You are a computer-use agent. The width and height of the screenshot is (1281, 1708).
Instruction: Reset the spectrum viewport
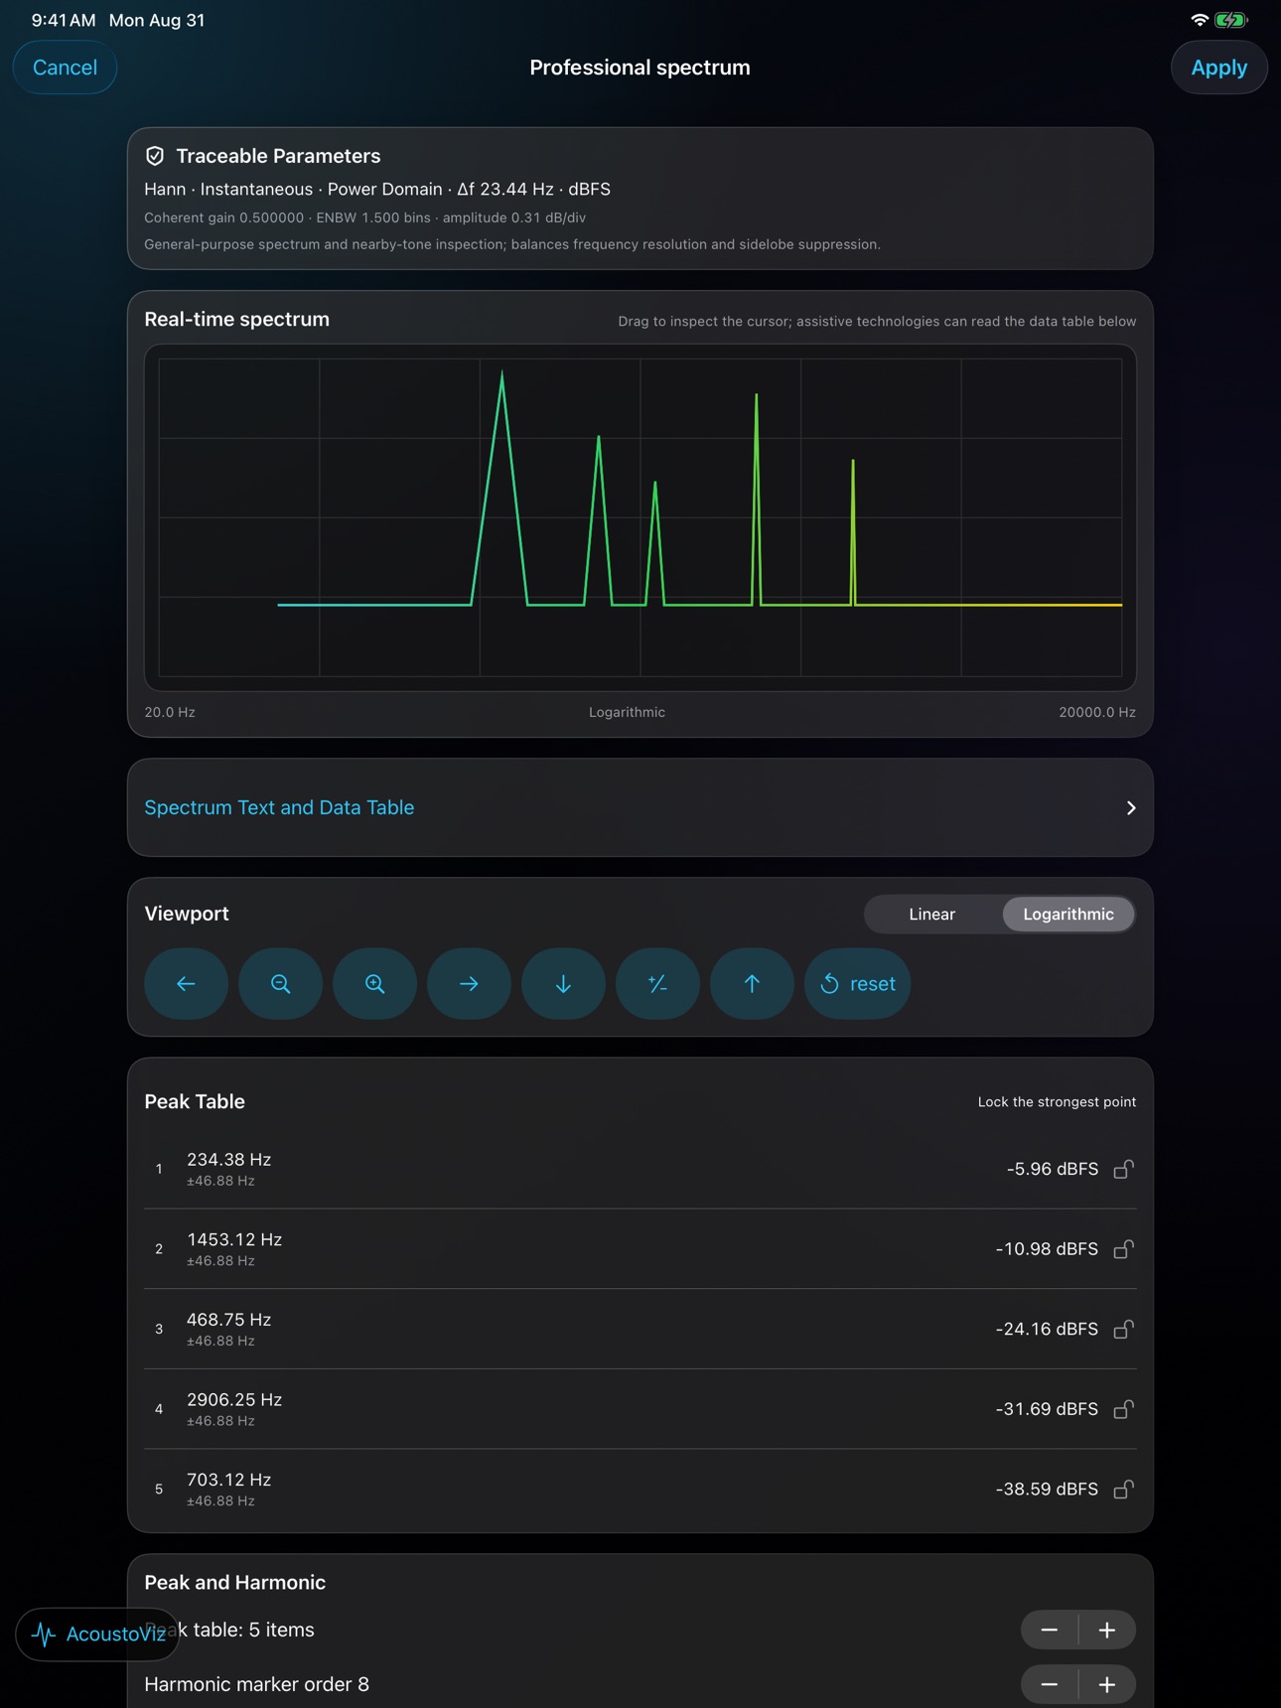[857, 983]
